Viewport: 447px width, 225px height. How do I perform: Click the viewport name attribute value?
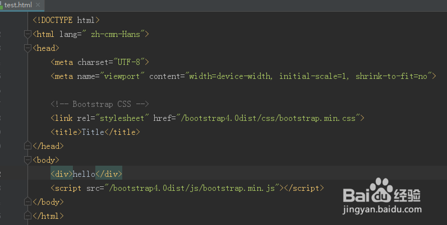coord(122,76)
